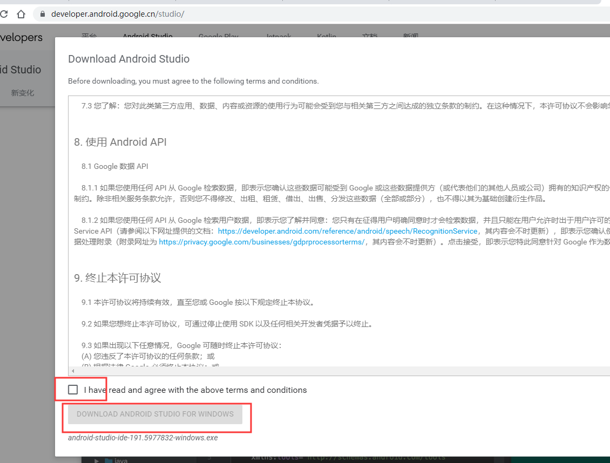Go to the browser home page icon

pos(21,15)
